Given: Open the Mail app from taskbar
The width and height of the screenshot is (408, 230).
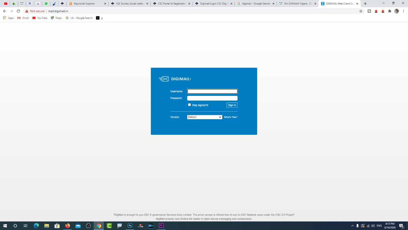Looking at the screenshot, I should pos(78,226).
